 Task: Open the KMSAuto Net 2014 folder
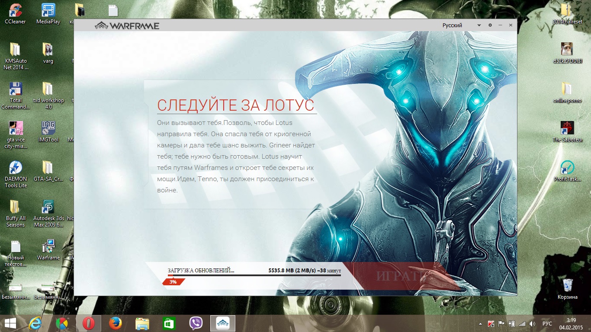[x=15, y=56]
